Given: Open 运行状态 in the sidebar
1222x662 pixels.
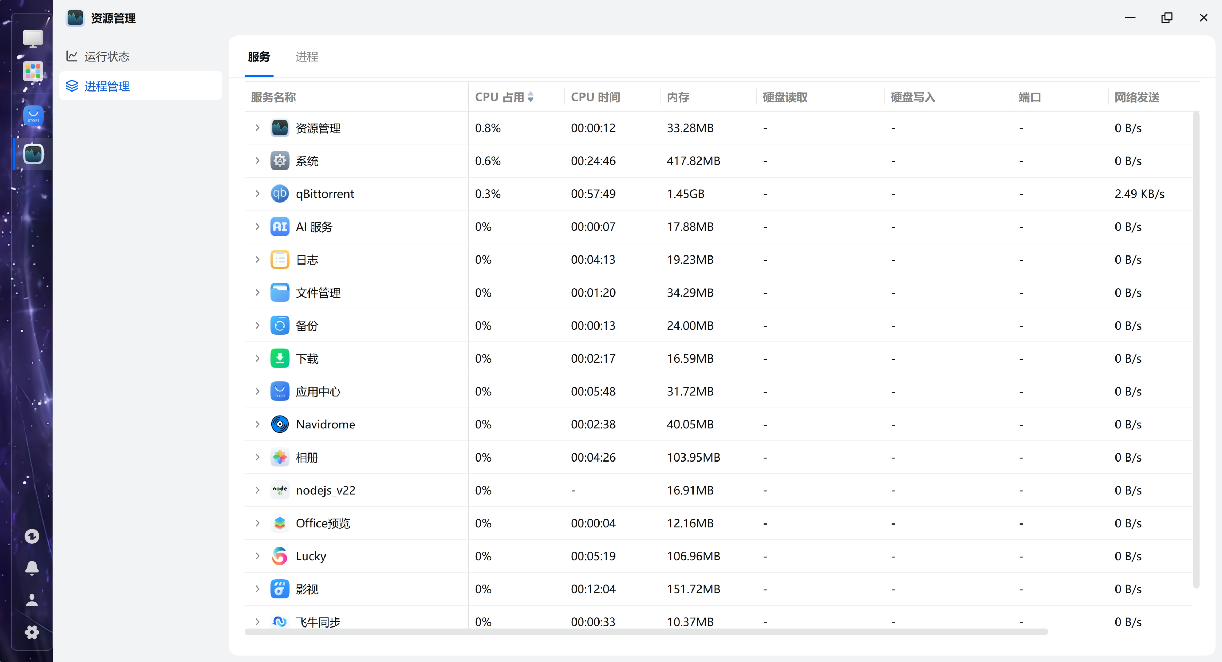Looking at the screenshot, I should tap(107, 57).
